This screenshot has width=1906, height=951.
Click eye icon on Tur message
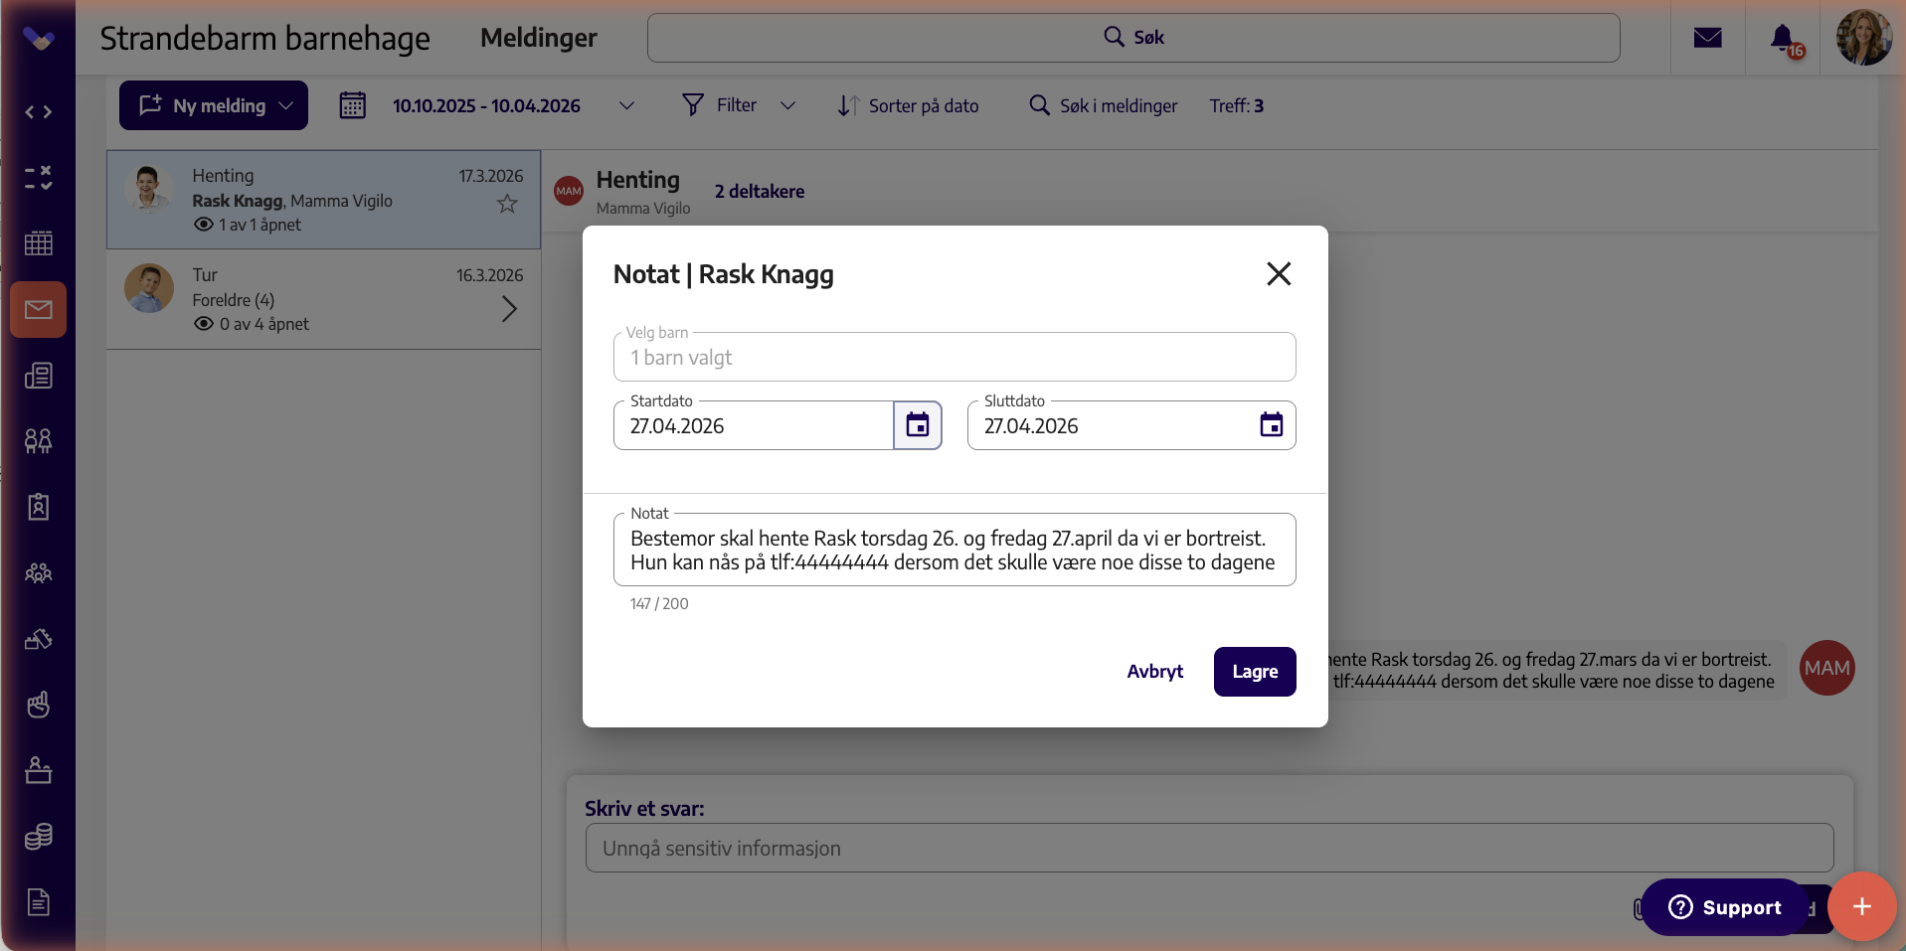[204, 324]
